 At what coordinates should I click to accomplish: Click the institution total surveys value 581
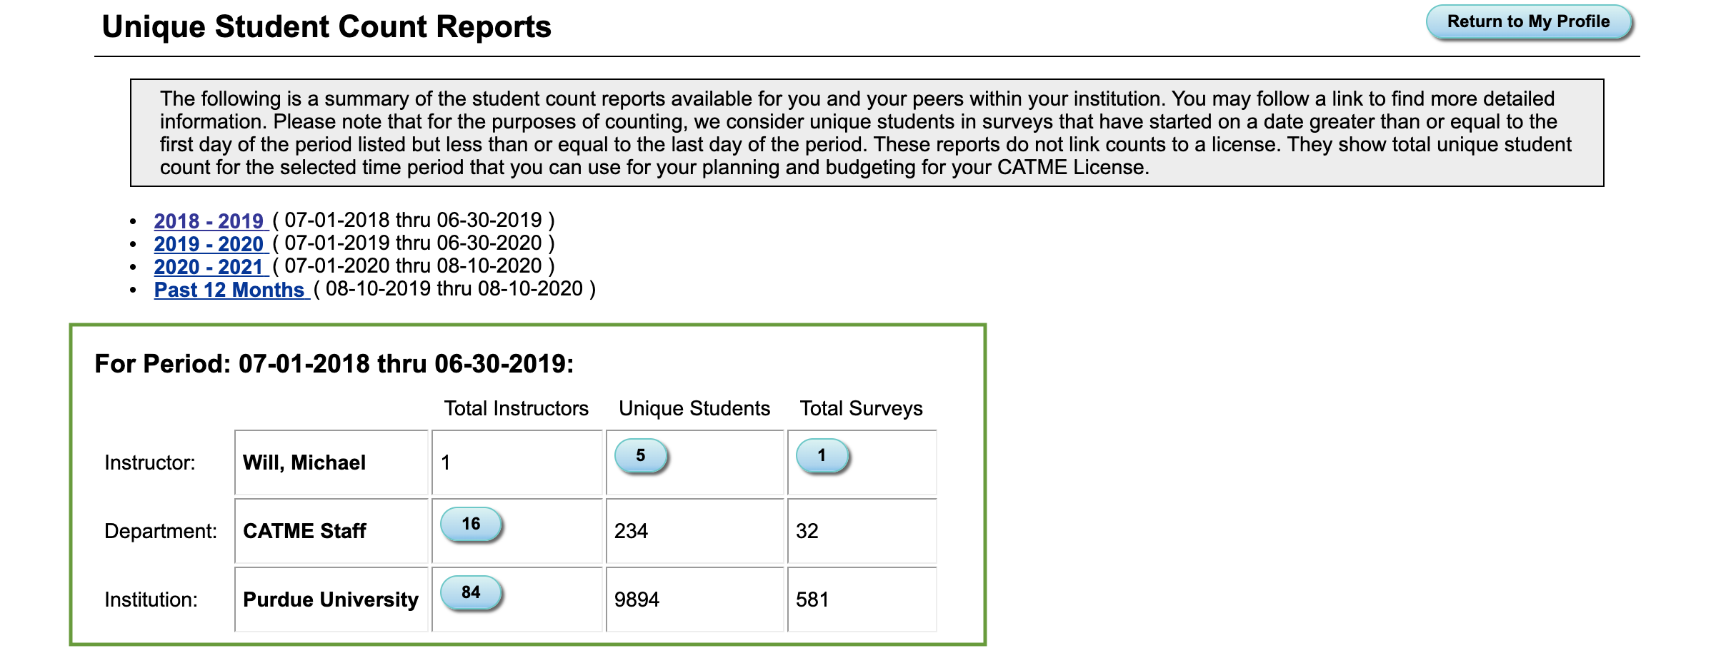pos(812,599)
